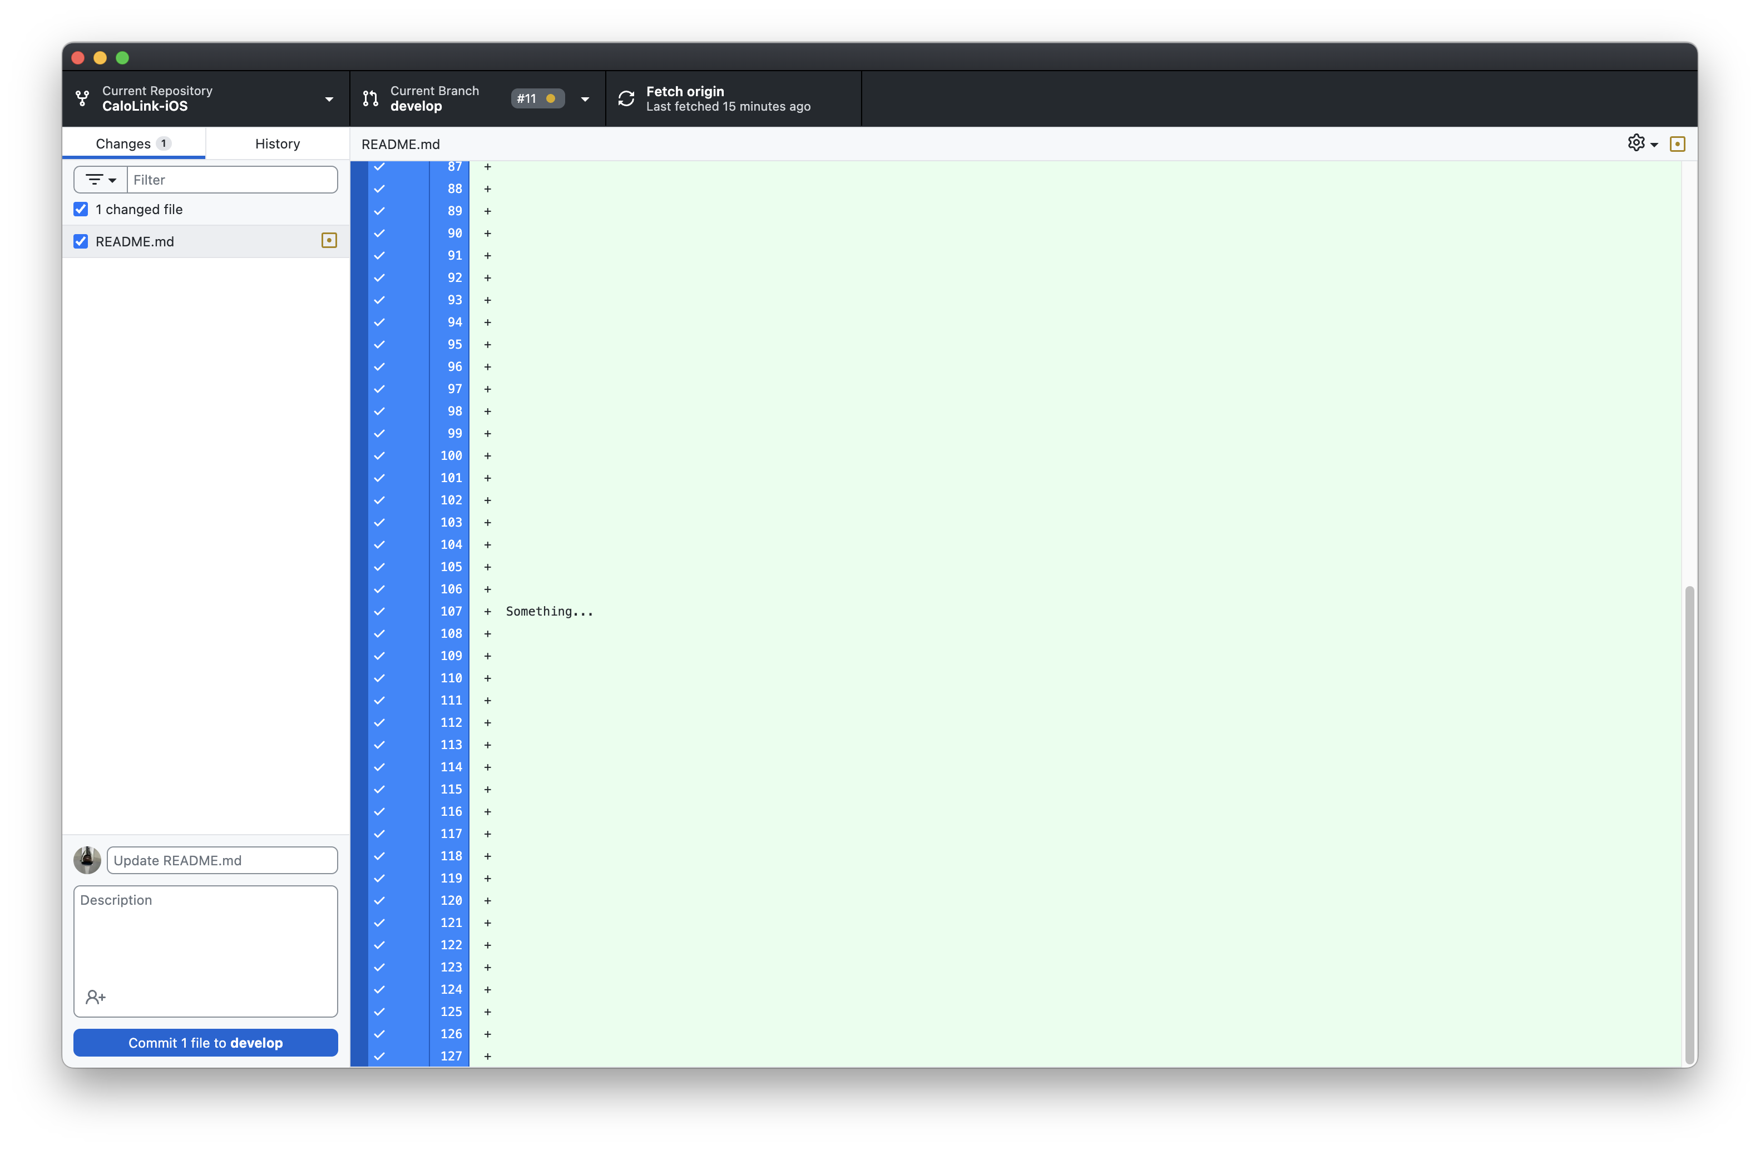The image size is (1760, 1150).
Task: Click the fetch origin sync icon
Action: point(626,98)
